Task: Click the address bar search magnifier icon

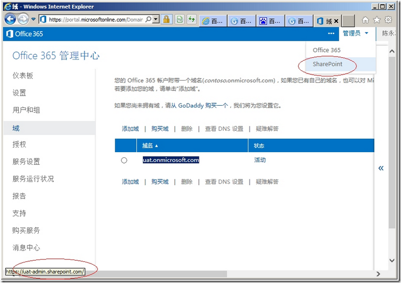Action: pos(148,19)
